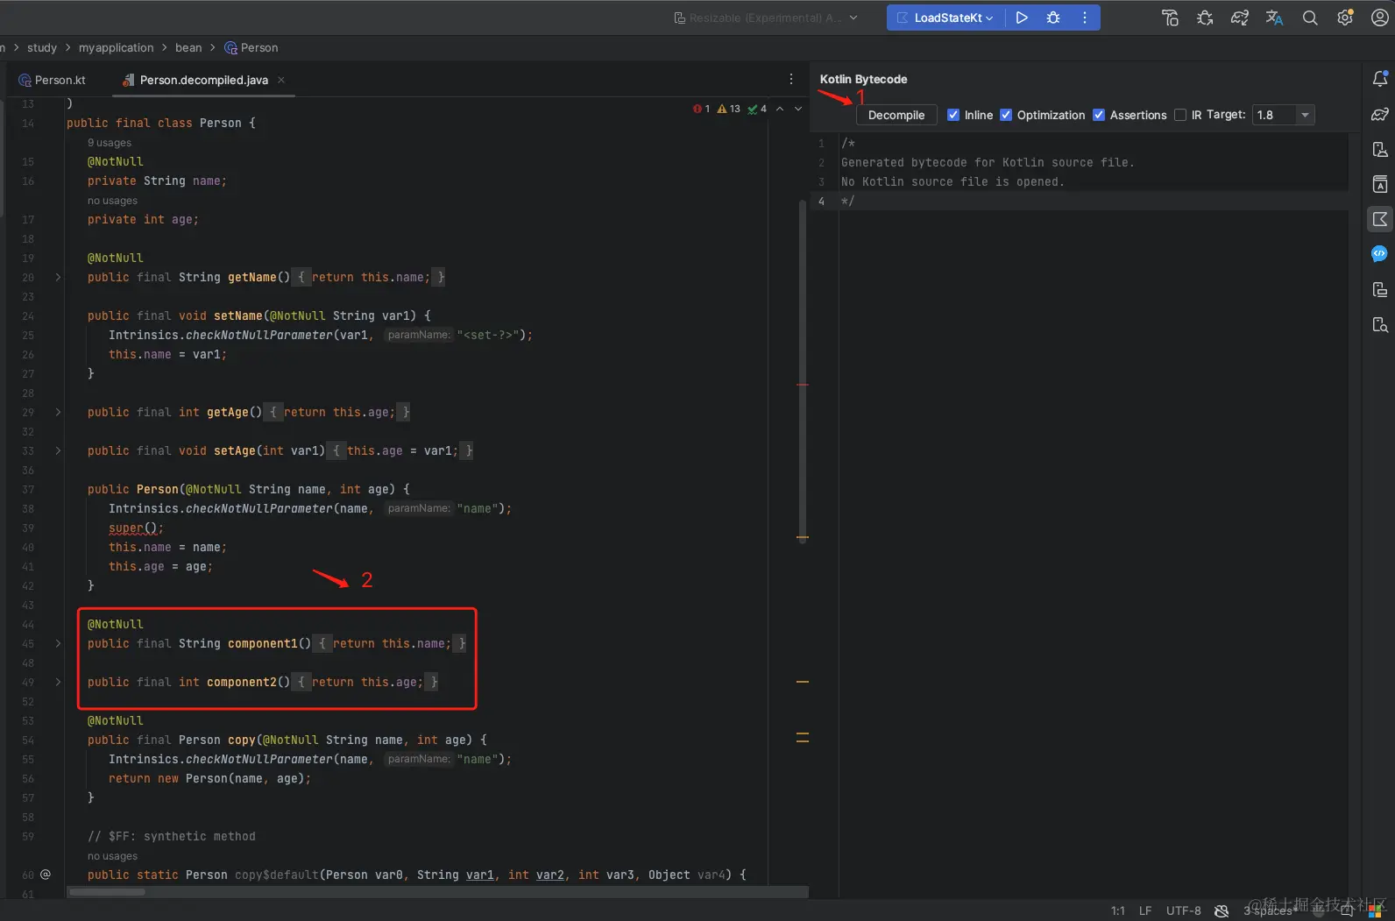Click the errors count indicator
This screenshot has width=1395, height=921.
(x=701, y=109)
